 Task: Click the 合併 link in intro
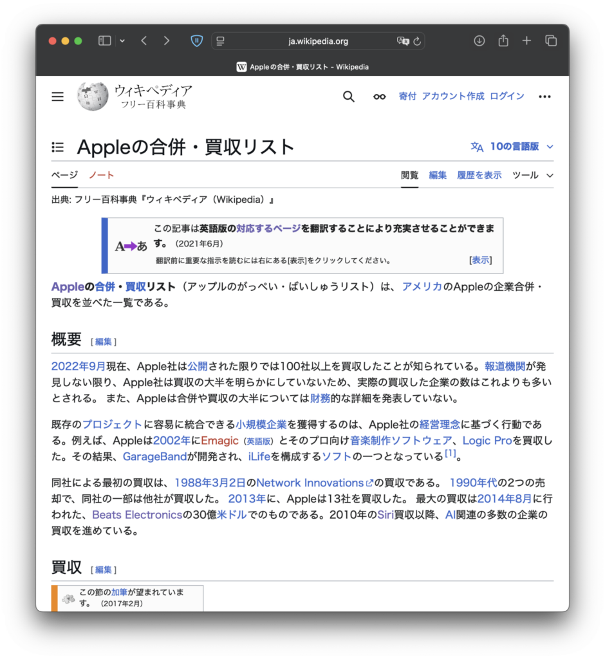tap(105, 286)
